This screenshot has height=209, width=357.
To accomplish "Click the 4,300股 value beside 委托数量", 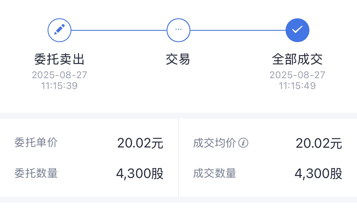I will pyautogui.click(x=140, y=174).
